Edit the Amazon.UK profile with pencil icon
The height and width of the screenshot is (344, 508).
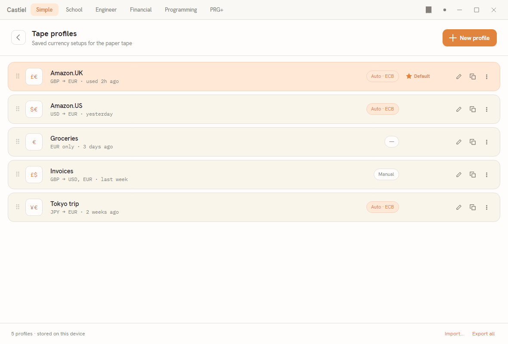point(459,77)
